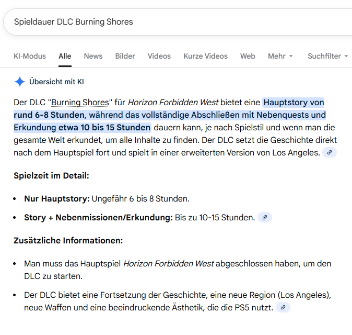Switch to Kurze Videos tab
Viewport: 352px width, 335px height.
click(205, 56)
